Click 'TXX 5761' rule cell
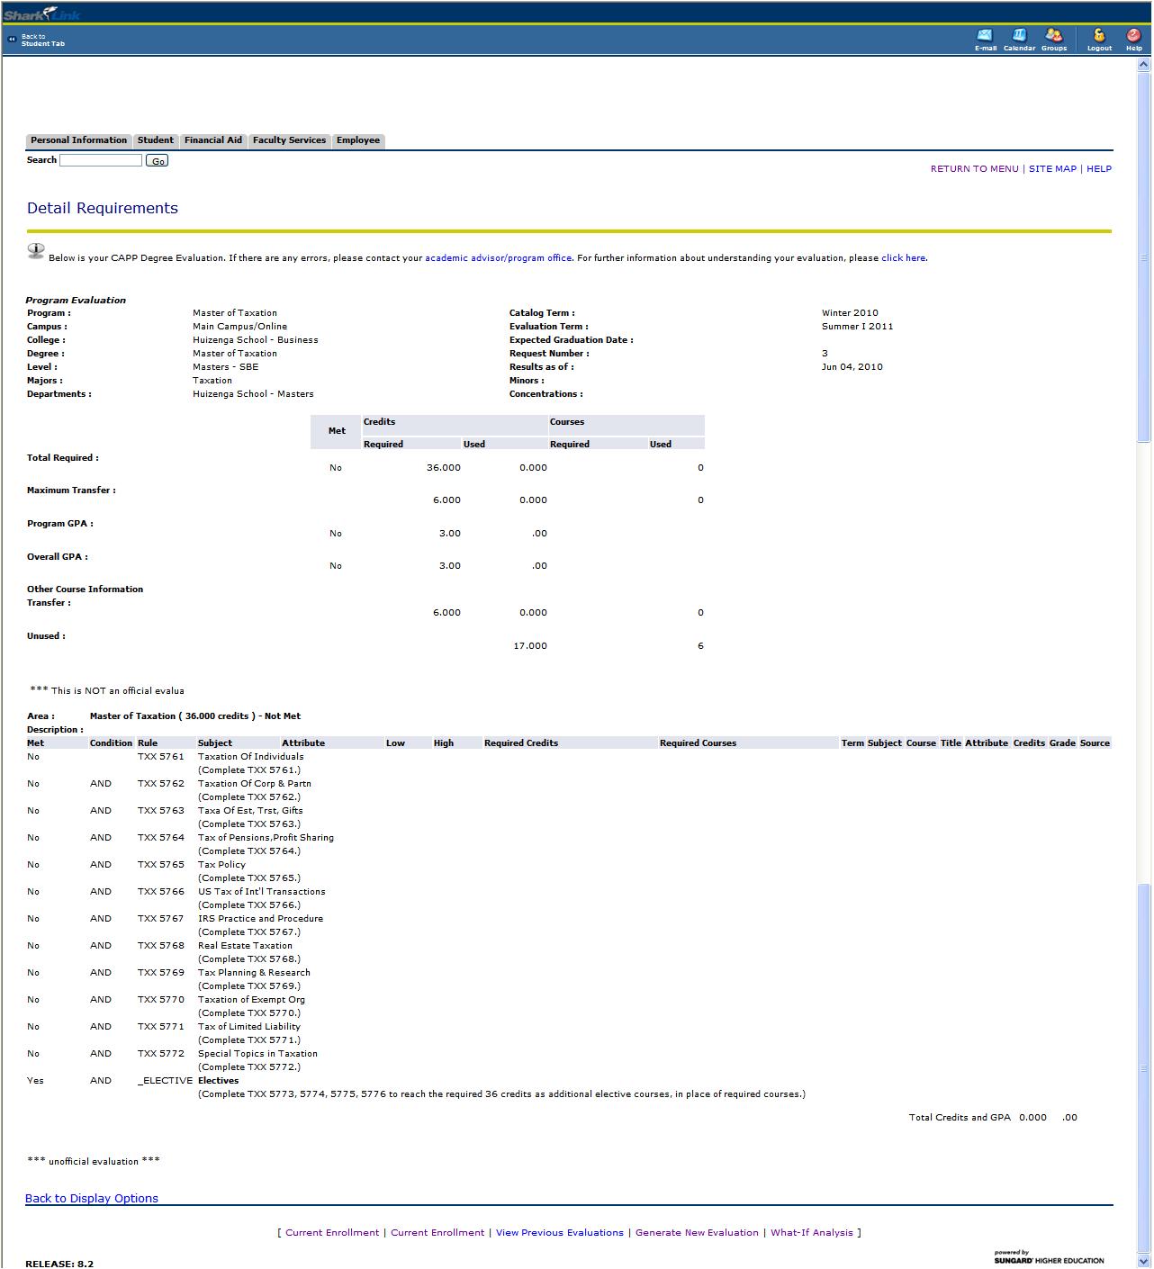Image resolution: width=1154 pixels, height=1269 pixels. [160, 757]
